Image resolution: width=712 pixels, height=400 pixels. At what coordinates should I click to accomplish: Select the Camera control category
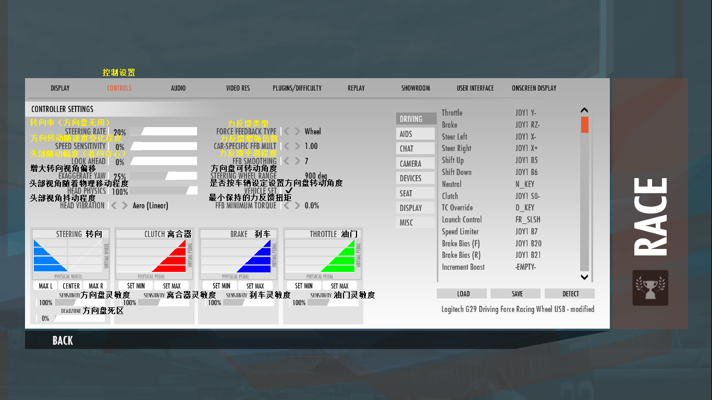click(415, 164)
